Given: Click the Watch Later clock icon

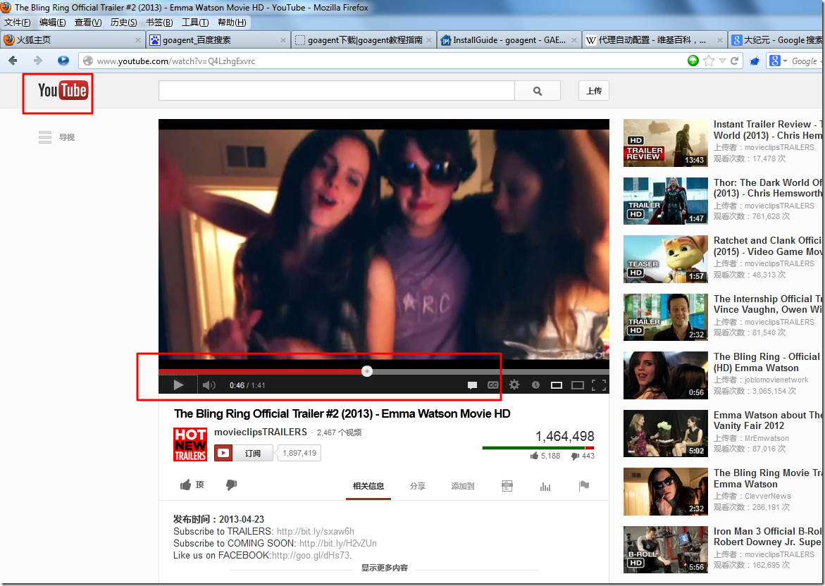Looking at the screenshot, I should pyautogui.click(x=535, y=385).
